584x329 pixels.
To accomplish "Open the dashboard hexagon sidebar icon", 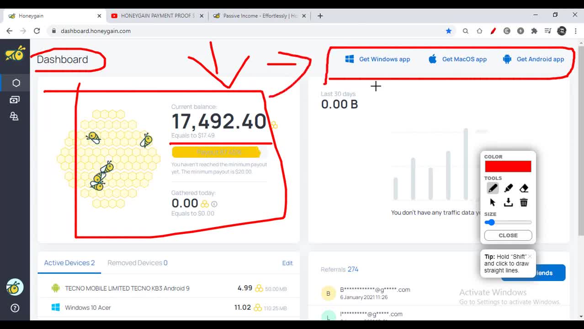I will click(16, 83).
